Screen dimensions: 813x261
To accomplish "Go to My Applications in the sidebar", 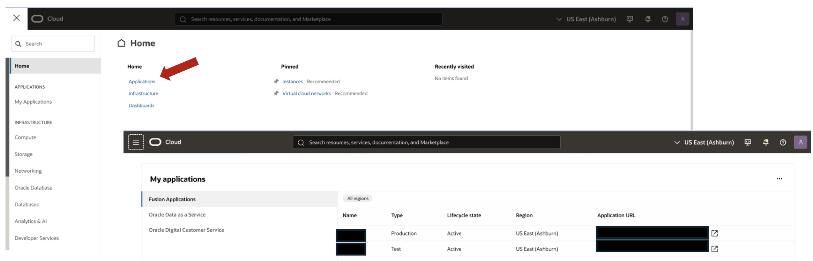I will click(33, 102).
